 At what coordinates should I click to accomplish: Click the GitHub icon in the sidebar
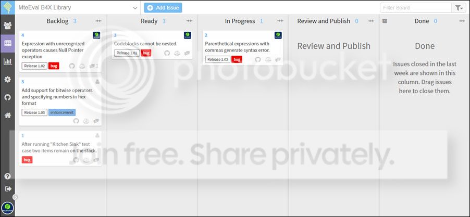click(7, 97)
